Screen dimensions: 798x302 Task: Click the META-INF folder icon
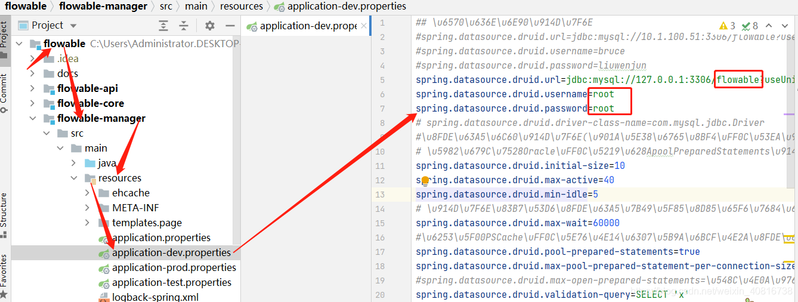coord(103,208)
